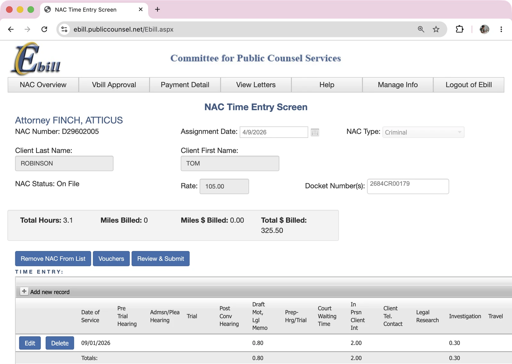Click the Prep-Hrg/Trial column header
The width and height of the screenshot is (512, 364).
click(296, 316)
